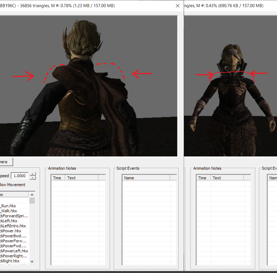Viewport: 277px width, 273px height.
Task: Click the right preview window title bar
Action: pyautogui.click(x=230, y=6)
